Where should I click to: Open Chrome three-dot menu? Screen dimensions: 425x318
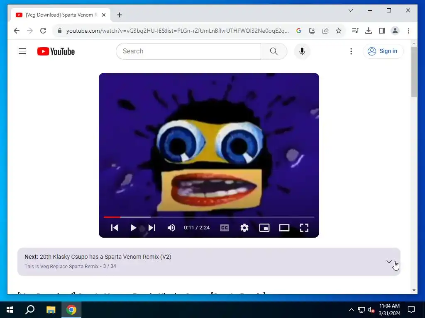pyautogui.click(x=408, y=31)
